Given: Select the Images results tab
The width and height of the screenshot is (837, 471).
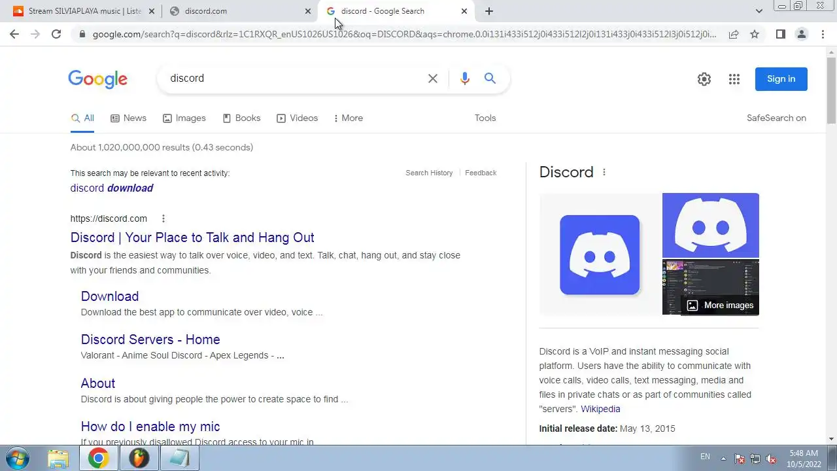Looking at the screenshot, I should pos(184,118).
